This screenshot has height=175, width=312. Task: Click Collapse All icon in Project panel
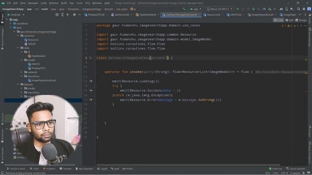pos(68,15)
